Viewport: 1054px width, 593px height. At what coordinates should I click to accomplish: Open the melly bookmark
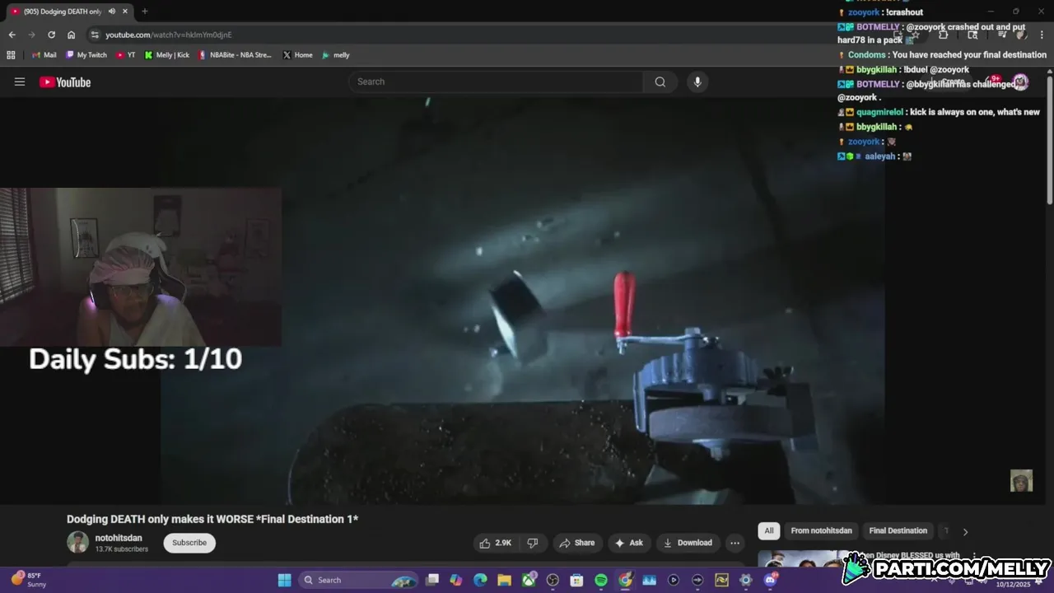336,55
